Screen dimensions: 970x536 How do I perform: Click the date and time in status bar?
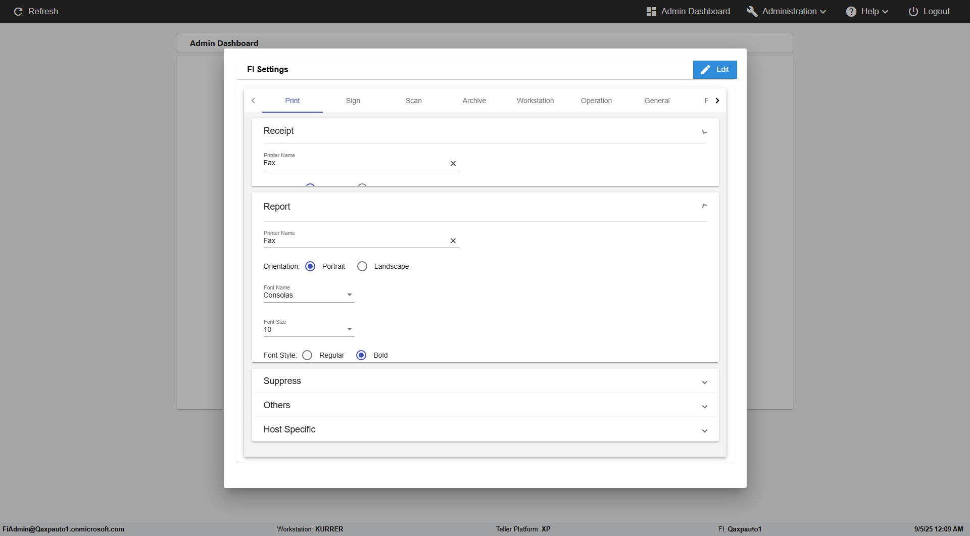pos(939,529)
